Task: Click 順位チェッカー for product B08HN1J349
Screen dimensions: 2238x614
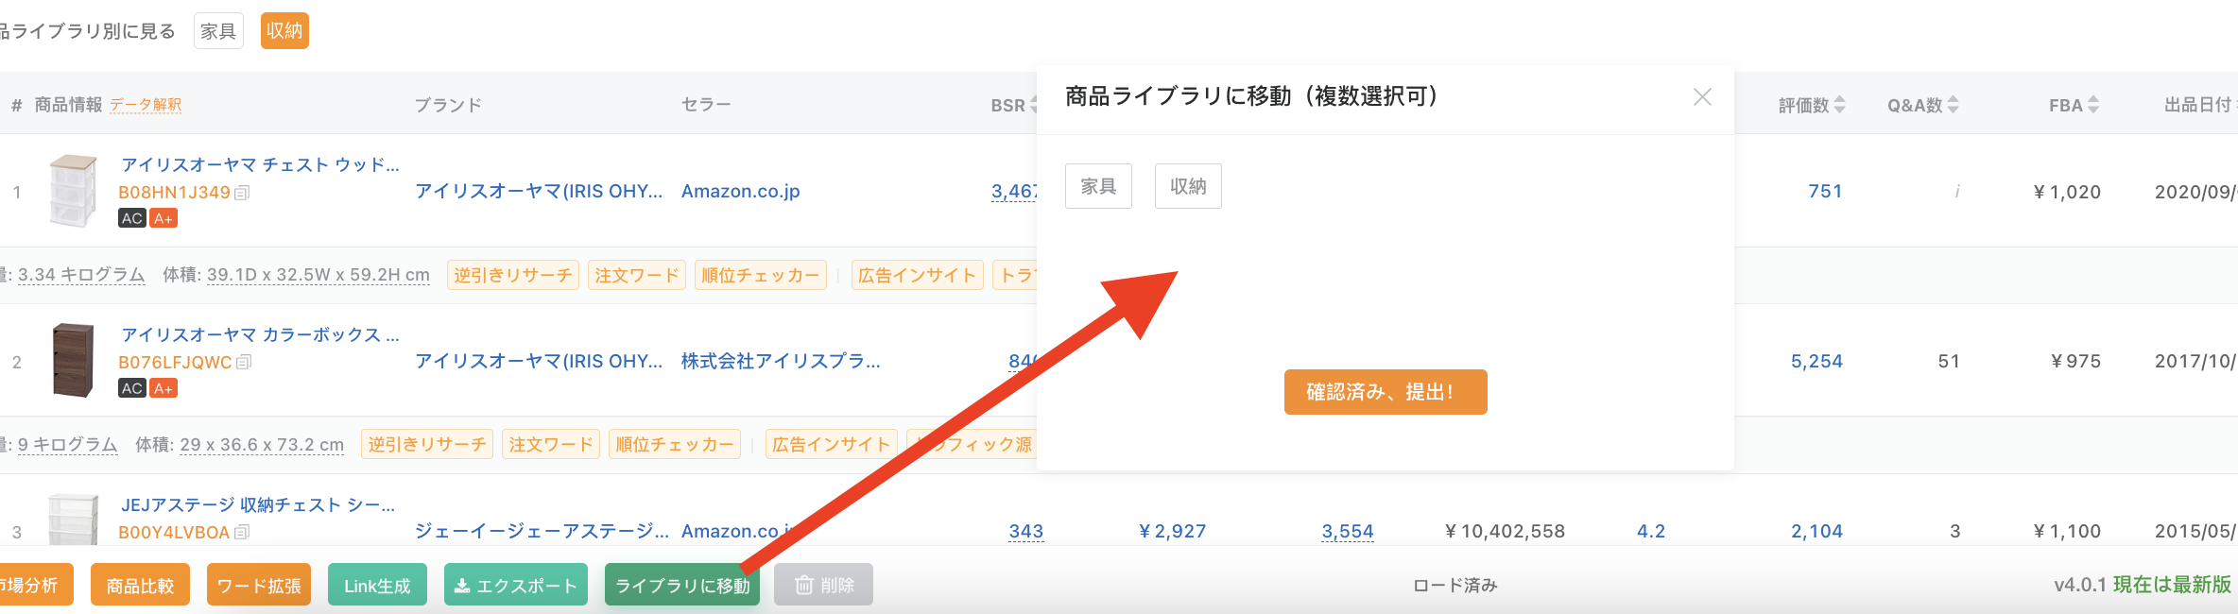Action: (761, 275)
